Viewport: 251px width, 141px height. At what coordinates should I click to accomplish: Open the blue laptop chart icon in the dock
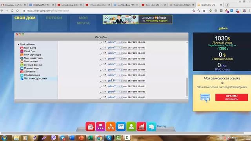(121, 127)
